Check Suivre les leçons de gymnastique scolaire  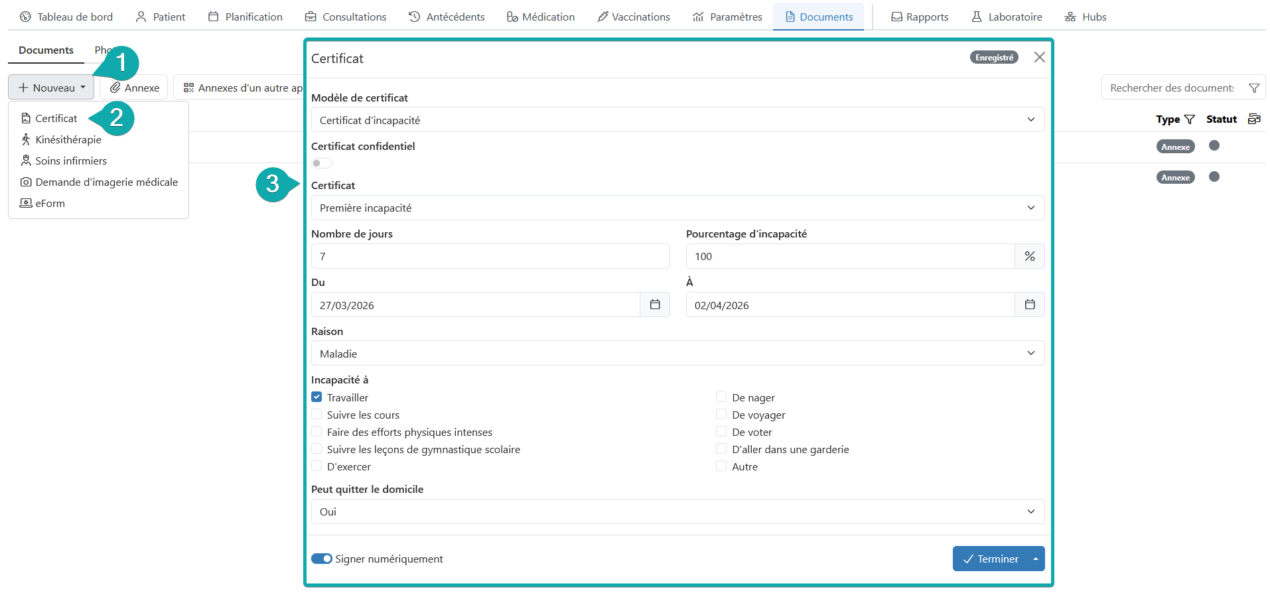tap(317, 448)
